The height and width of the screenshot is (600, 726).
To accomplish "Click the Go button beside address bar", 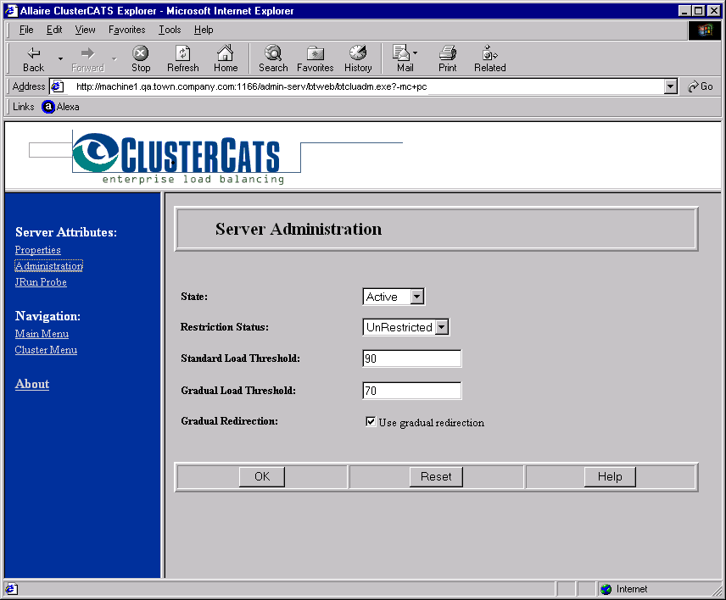I will click(x=700, y=86).
